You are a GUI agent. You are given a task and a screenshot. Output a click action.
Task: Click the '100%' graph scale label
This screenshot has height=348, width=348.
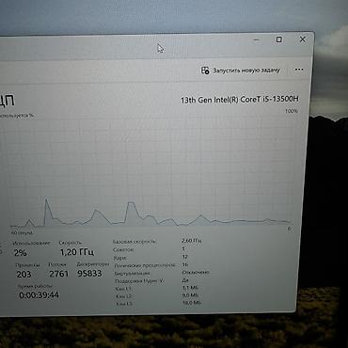click(x=292, y=111)
